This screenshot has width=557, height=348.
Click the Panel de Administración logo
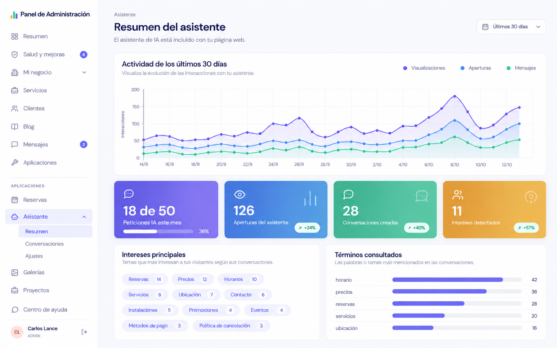tap(50, 14)
